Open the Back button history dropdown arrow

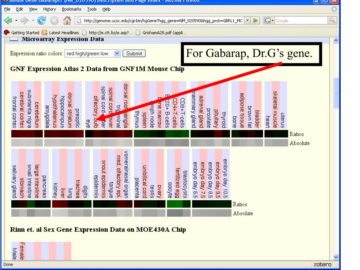coord(16,21)
